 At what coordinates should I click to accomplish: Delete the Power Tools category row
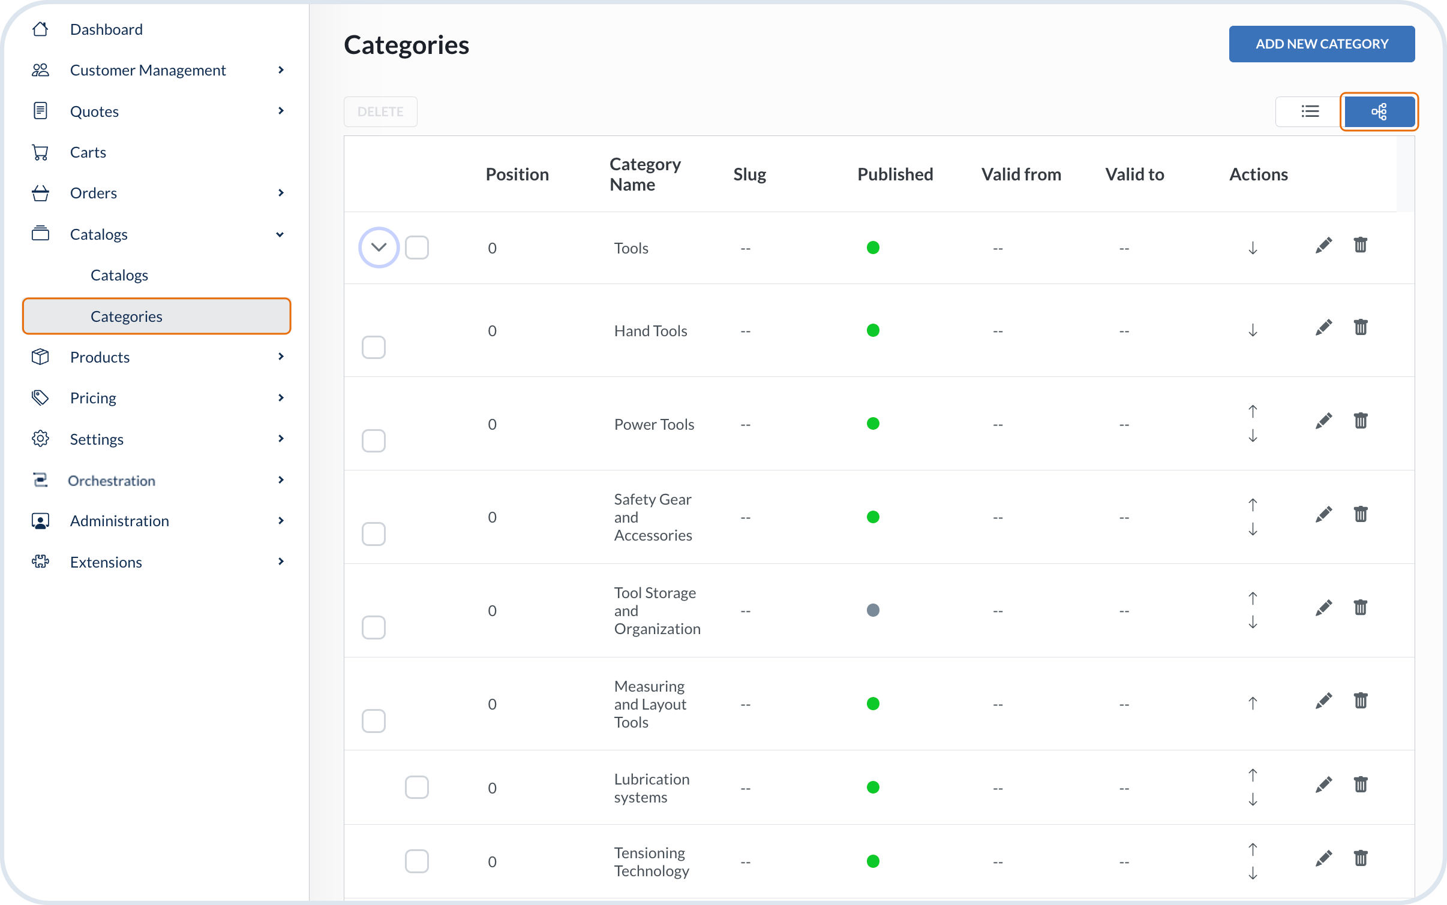click(x=1360, y=421)
